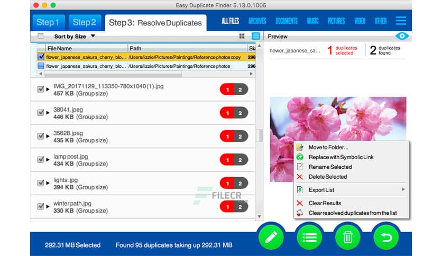Toggle checkbox for winter path.jpg group
This screenshot has width=442, height=256.
coord(40,206)
